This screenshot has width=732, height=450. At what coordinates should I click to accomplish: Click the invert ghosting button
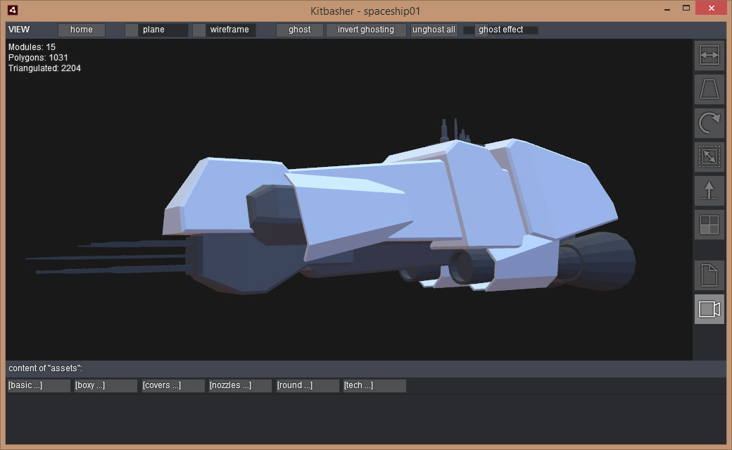pyautogui.click(x=366, y=30)
